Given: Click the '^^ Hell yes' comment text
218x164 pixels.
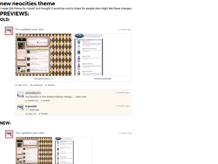Looking at the screenshot, I should 32,110.
